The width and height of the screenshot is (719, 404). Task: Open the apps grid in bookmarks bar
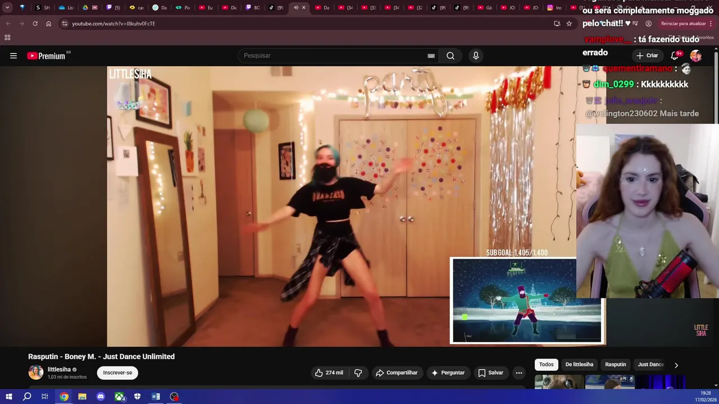pos(7,38)
